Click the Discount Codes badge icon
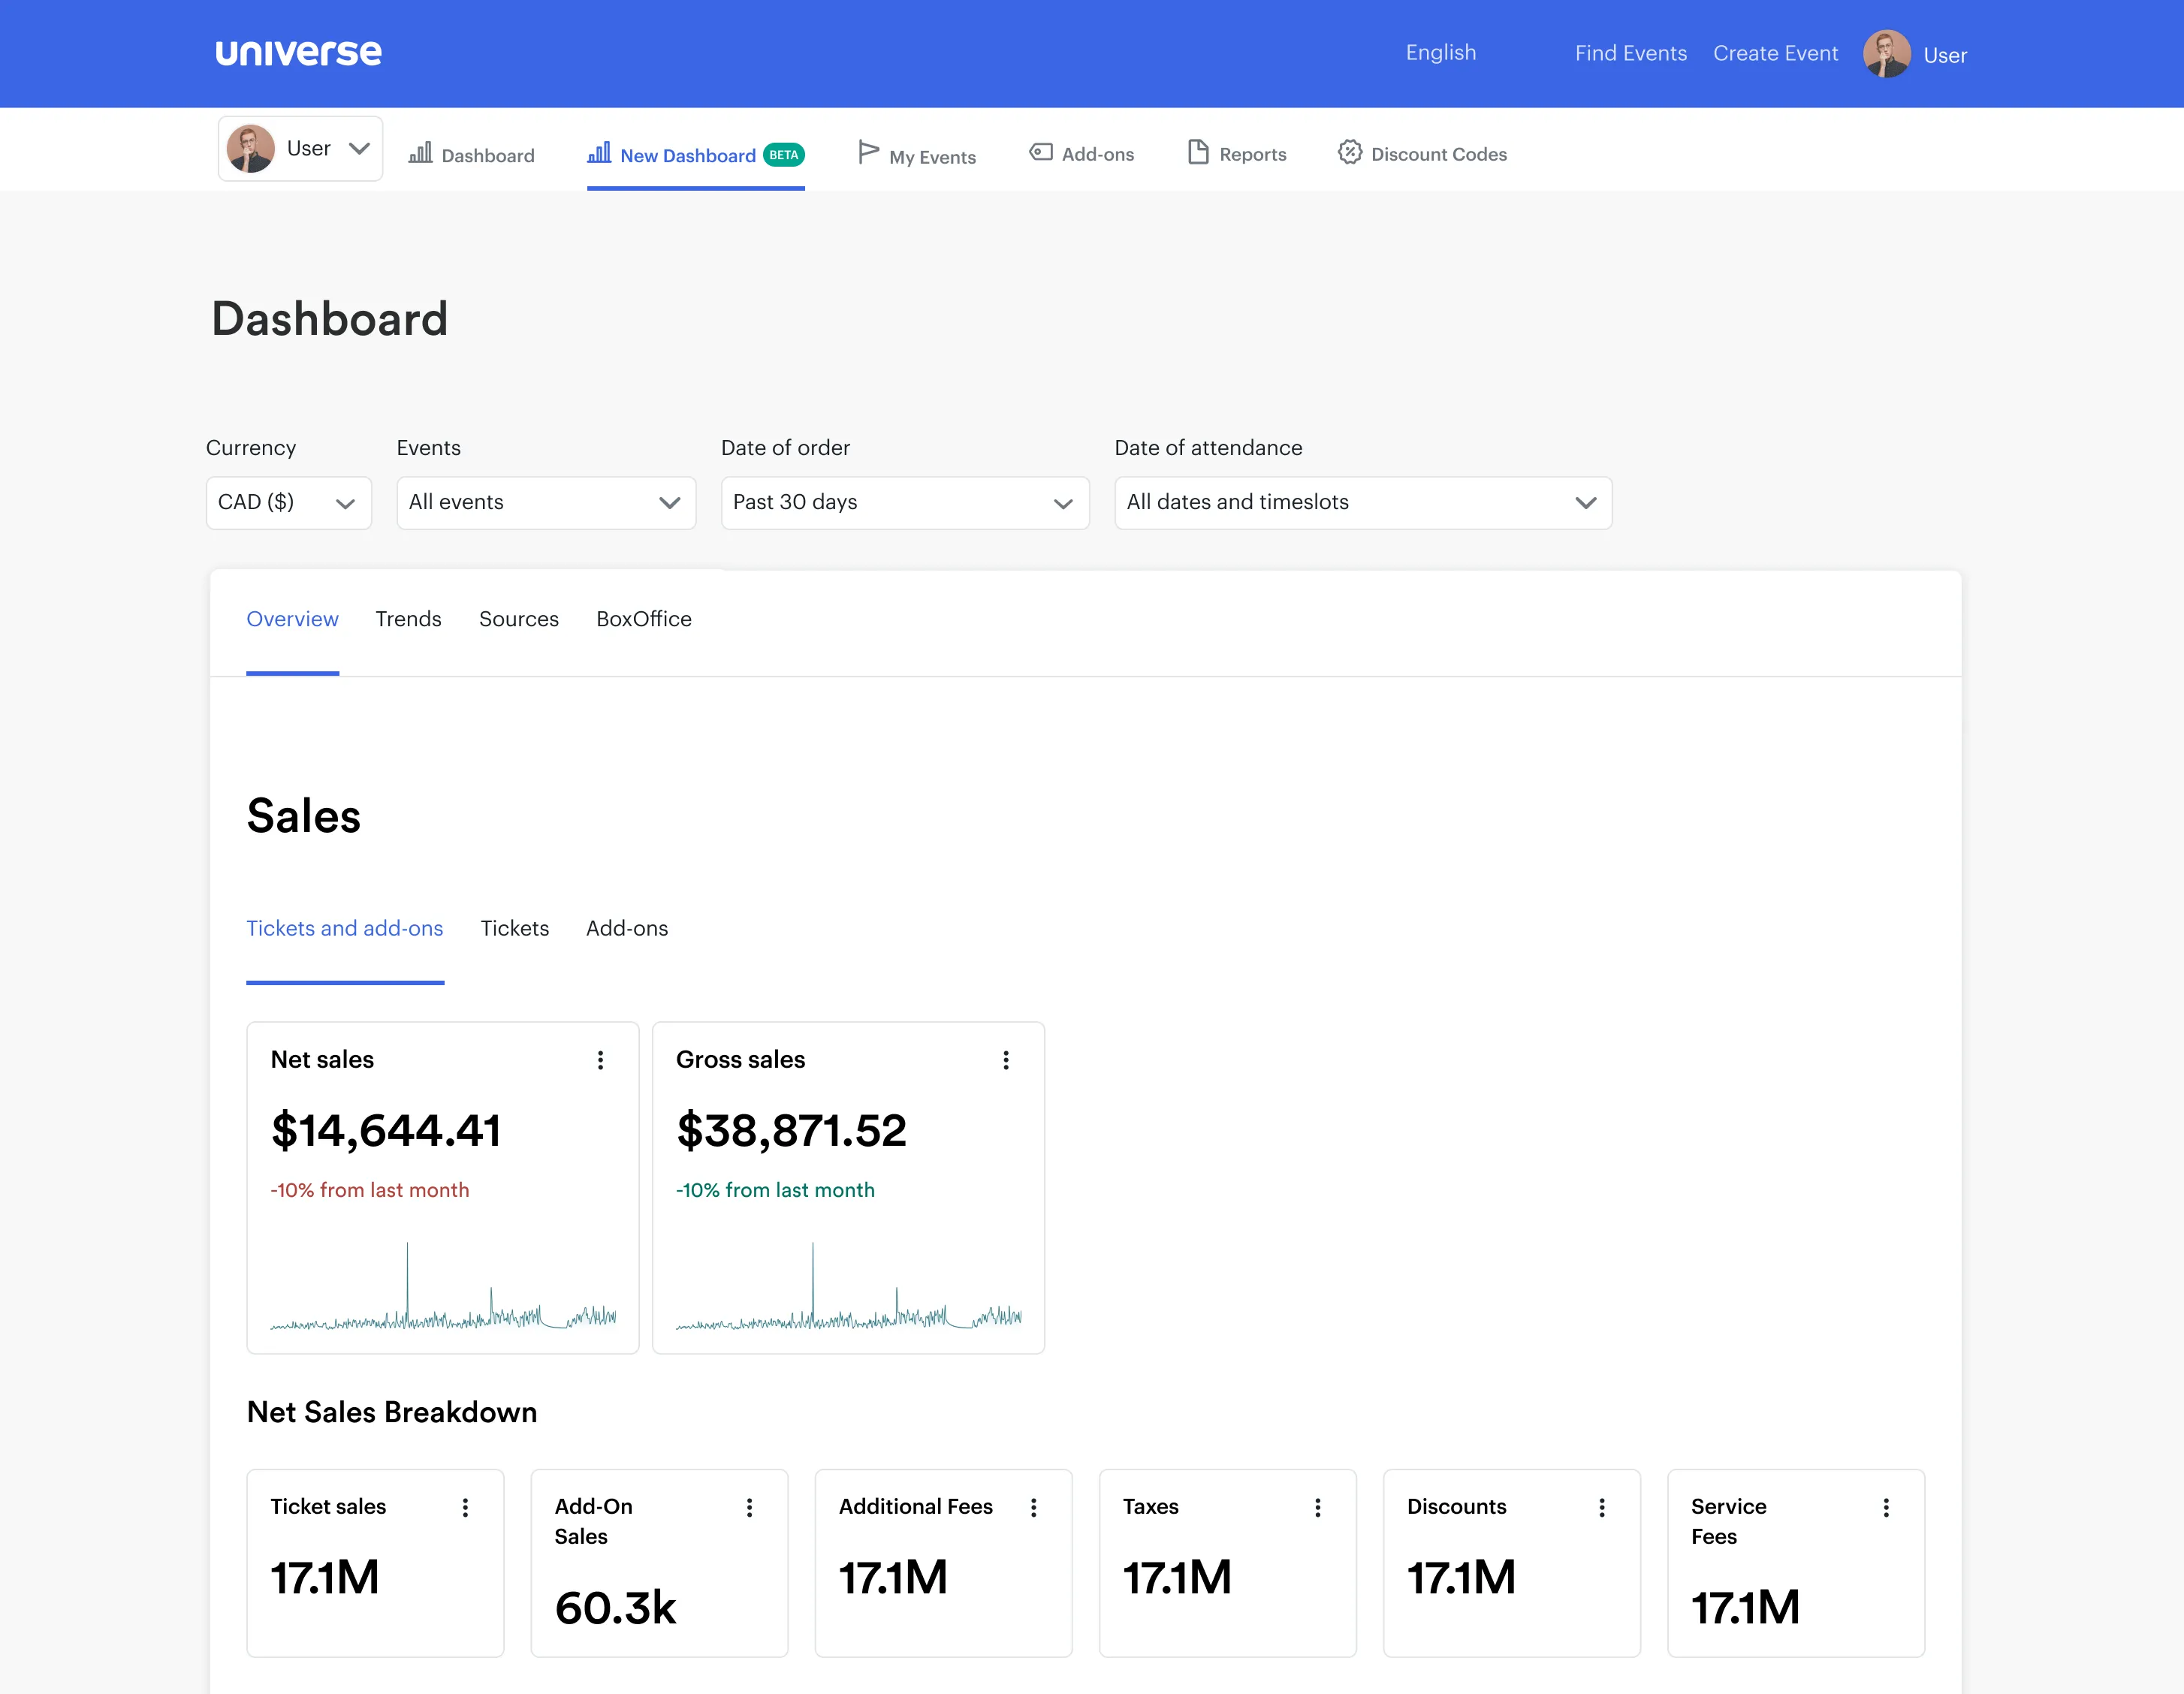The height and width of the screenshot is (1694, 2184). tap(1349, 153)
